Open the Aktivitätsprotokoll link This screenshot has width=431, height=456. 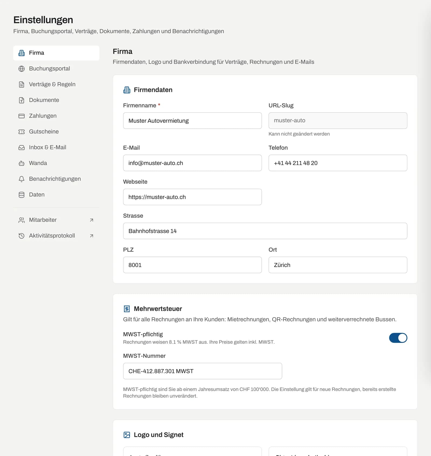[x=56, y=236]
